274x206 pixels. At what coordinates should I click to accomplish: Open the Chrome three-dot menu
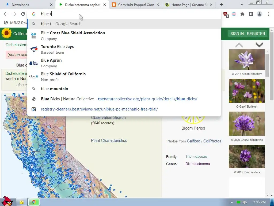point(268,14)
